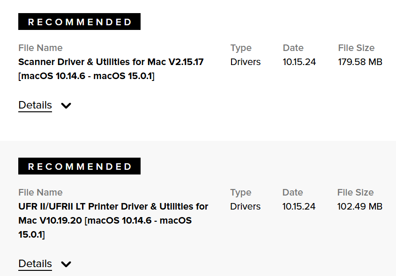Click Drivers type value for Scanner Driver

246,62
